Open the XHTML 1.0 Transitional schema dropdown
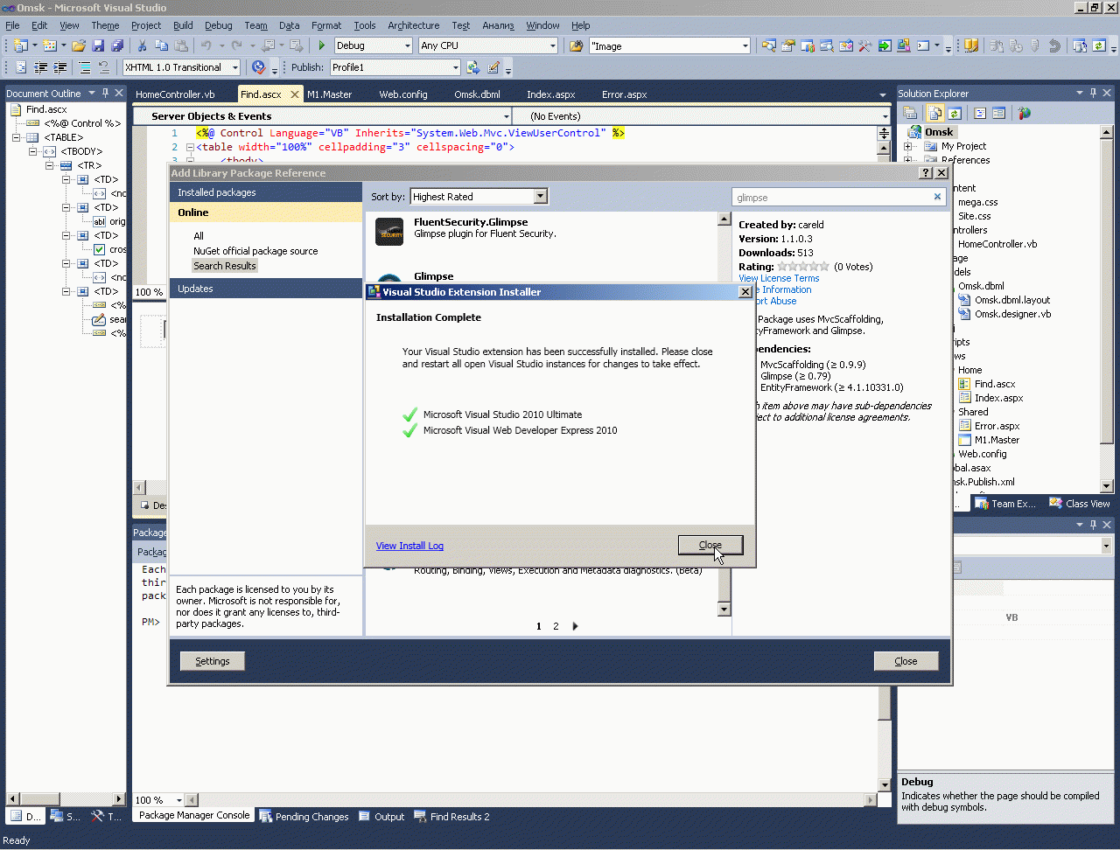Viewport: 1120px width, 850px height. tap(235, 67)
